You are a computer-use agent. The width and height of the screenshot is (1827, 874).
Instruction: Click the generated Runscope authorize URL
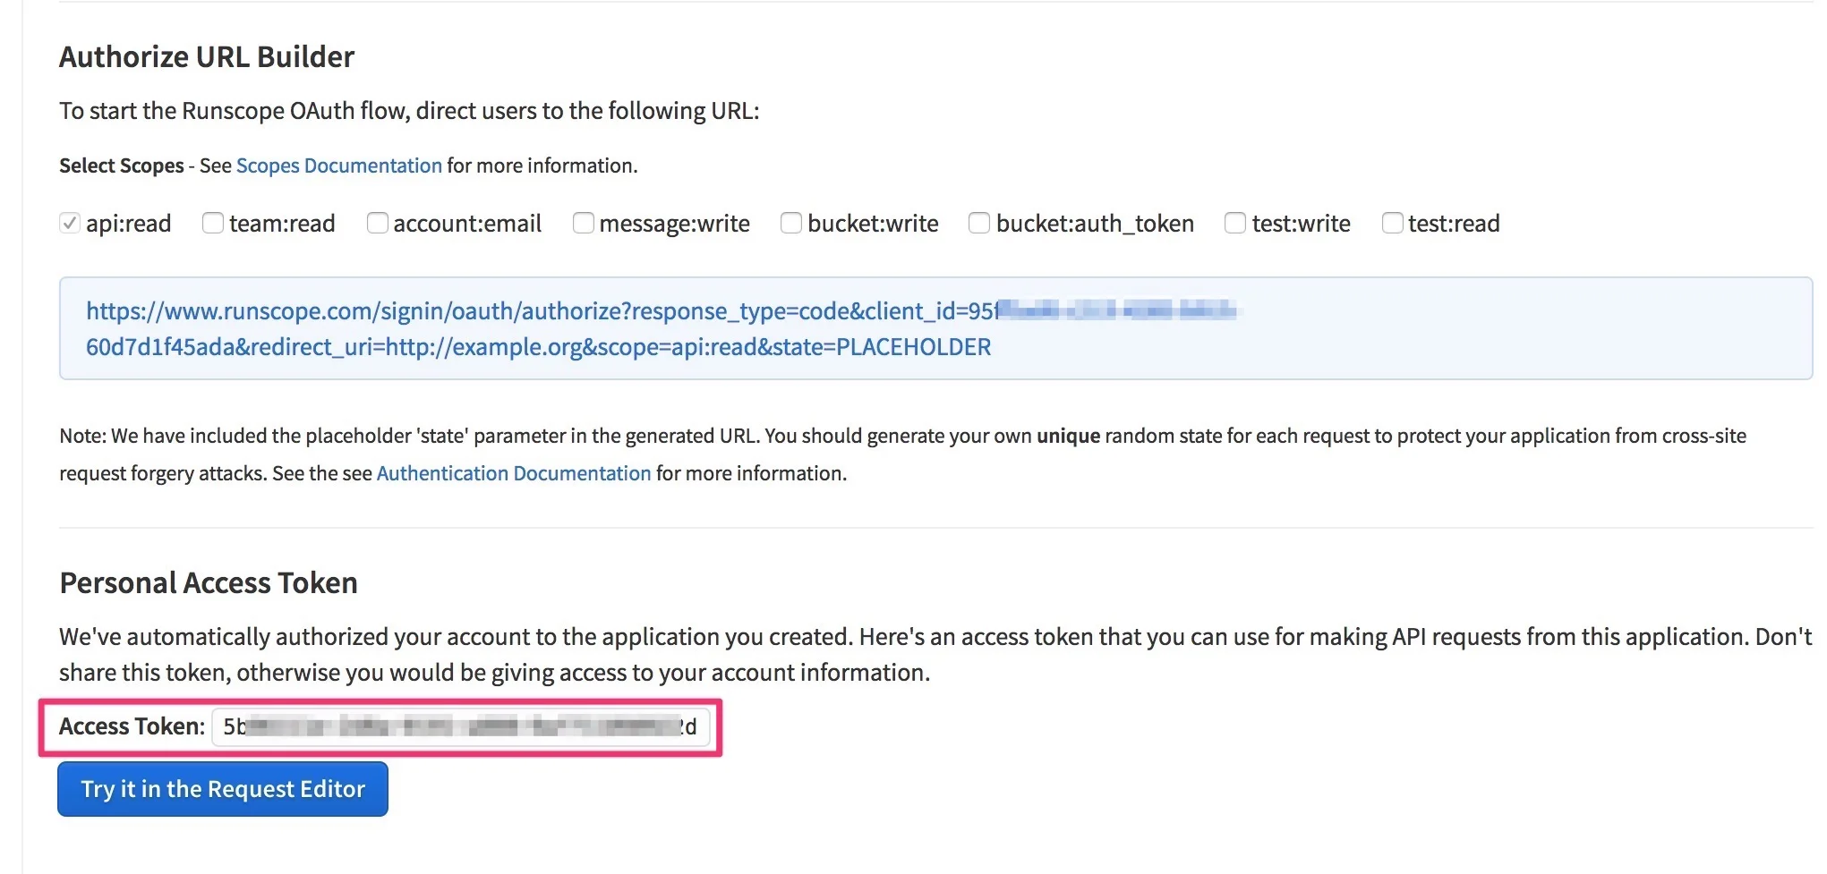[662, 328]
